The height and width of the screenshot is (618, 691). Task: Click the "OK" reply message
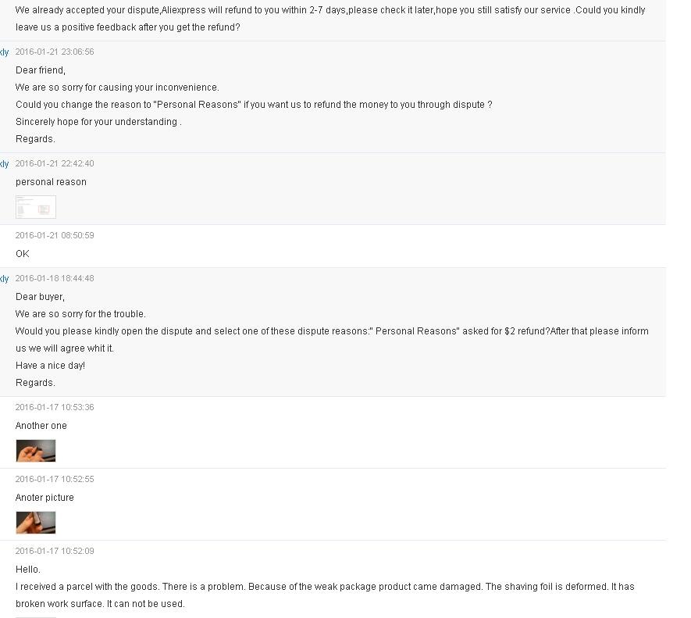pyautogui.click(x=23, y=254)
